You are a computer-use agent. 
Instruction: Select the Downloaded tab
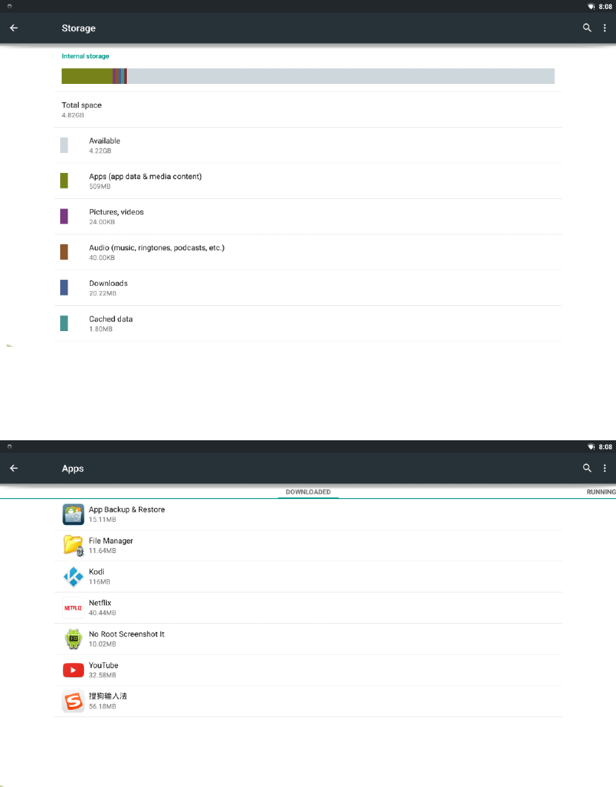[x=308, y=492]
